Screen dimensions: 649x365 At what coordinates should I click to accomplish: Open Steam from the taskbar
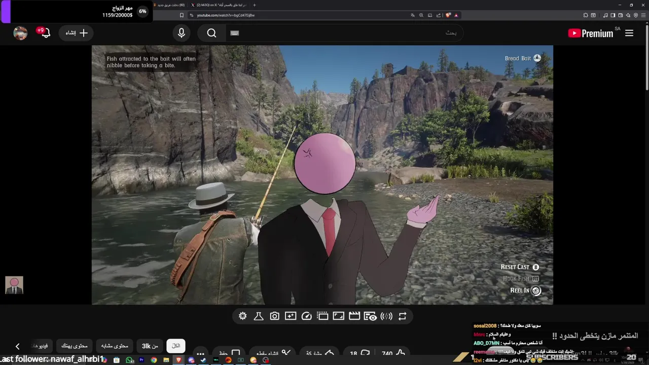(x=203, y=360)
